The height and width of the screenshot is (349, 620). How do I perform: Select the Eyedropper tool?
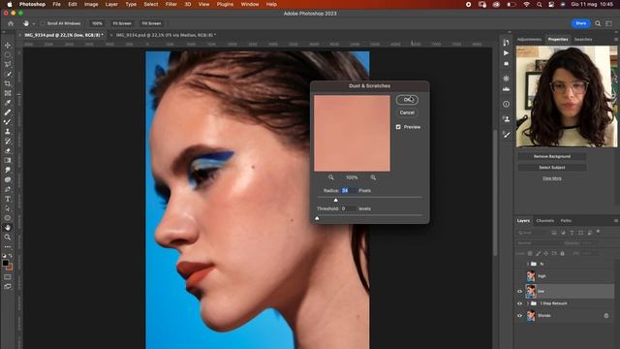[8, 103]
